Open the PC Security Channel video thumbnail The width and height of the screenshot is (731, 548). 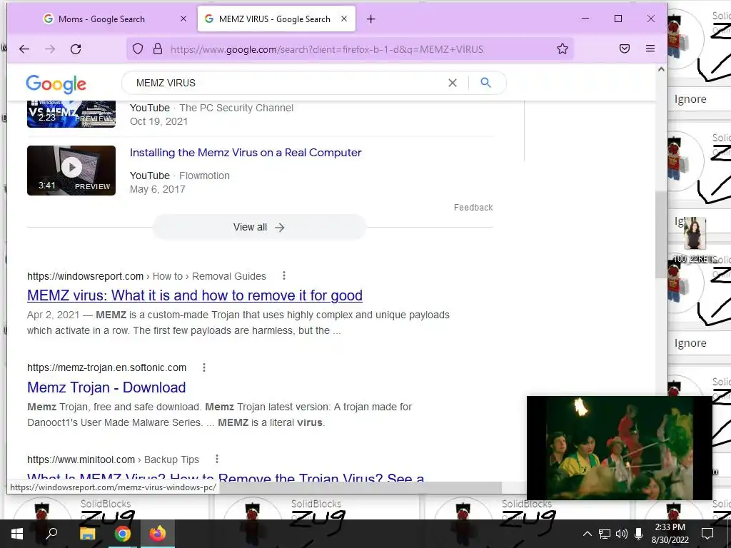pos(71,113)
